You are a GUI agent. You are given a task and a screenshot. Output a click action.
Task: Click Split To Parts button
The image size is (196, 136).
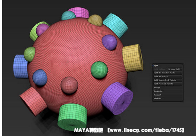click(167, 77)
